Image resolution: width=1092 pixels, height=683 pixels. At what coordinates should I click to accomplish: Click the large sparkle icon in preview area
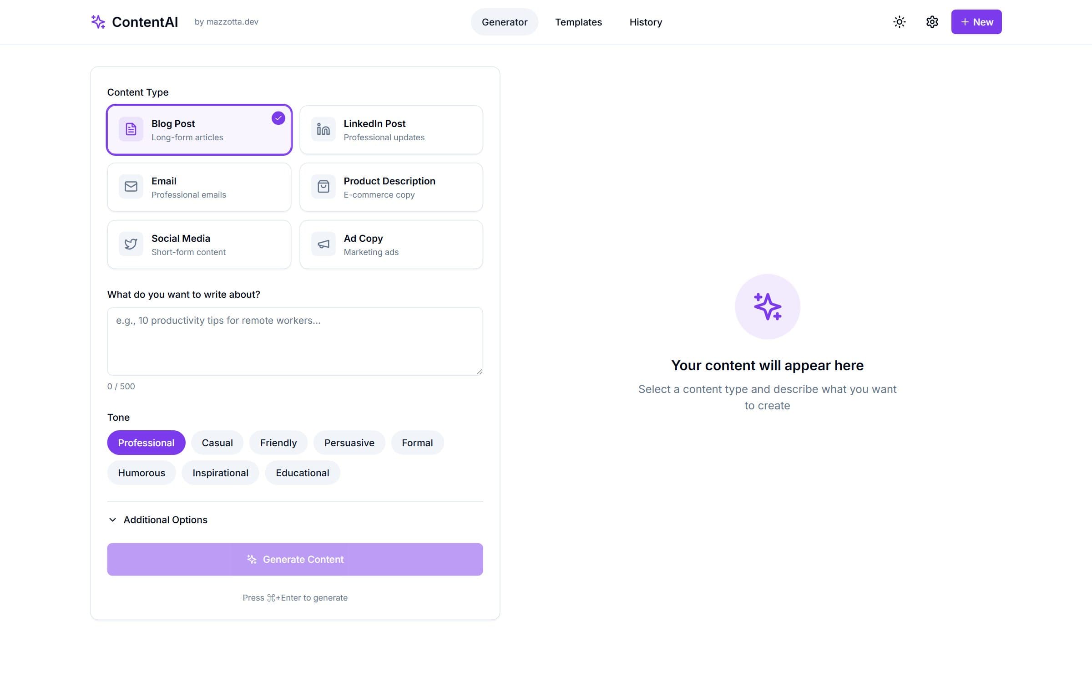(768, 306)
